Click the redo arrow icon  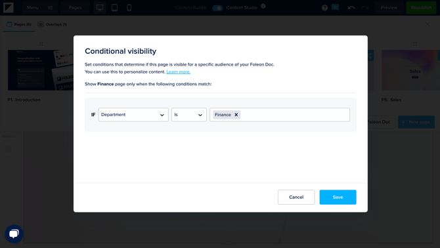[364, 8]
